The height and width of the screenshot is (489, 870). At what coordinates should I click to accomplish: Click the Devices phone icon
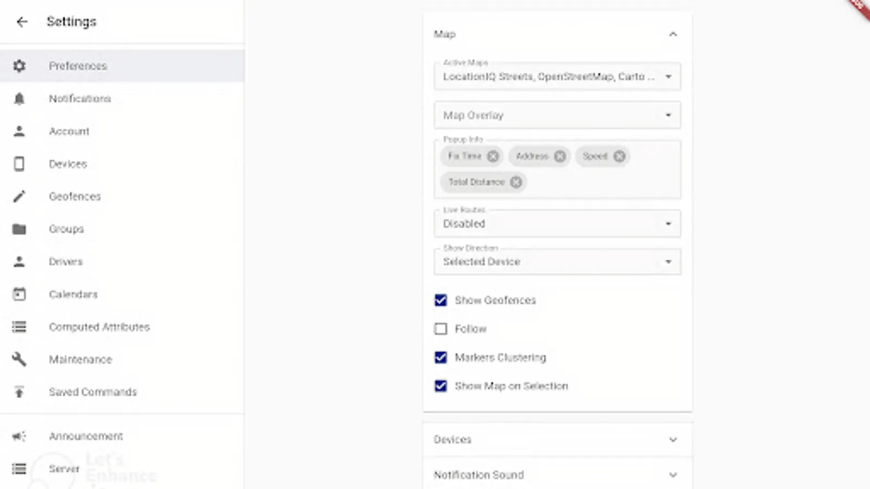pos(20,164)
